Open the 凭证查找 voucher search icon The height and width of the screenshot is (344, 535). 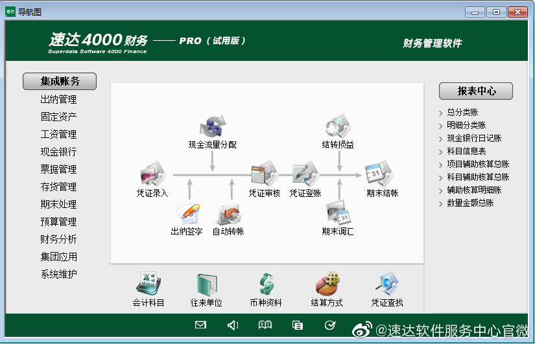tap(387, 284)
